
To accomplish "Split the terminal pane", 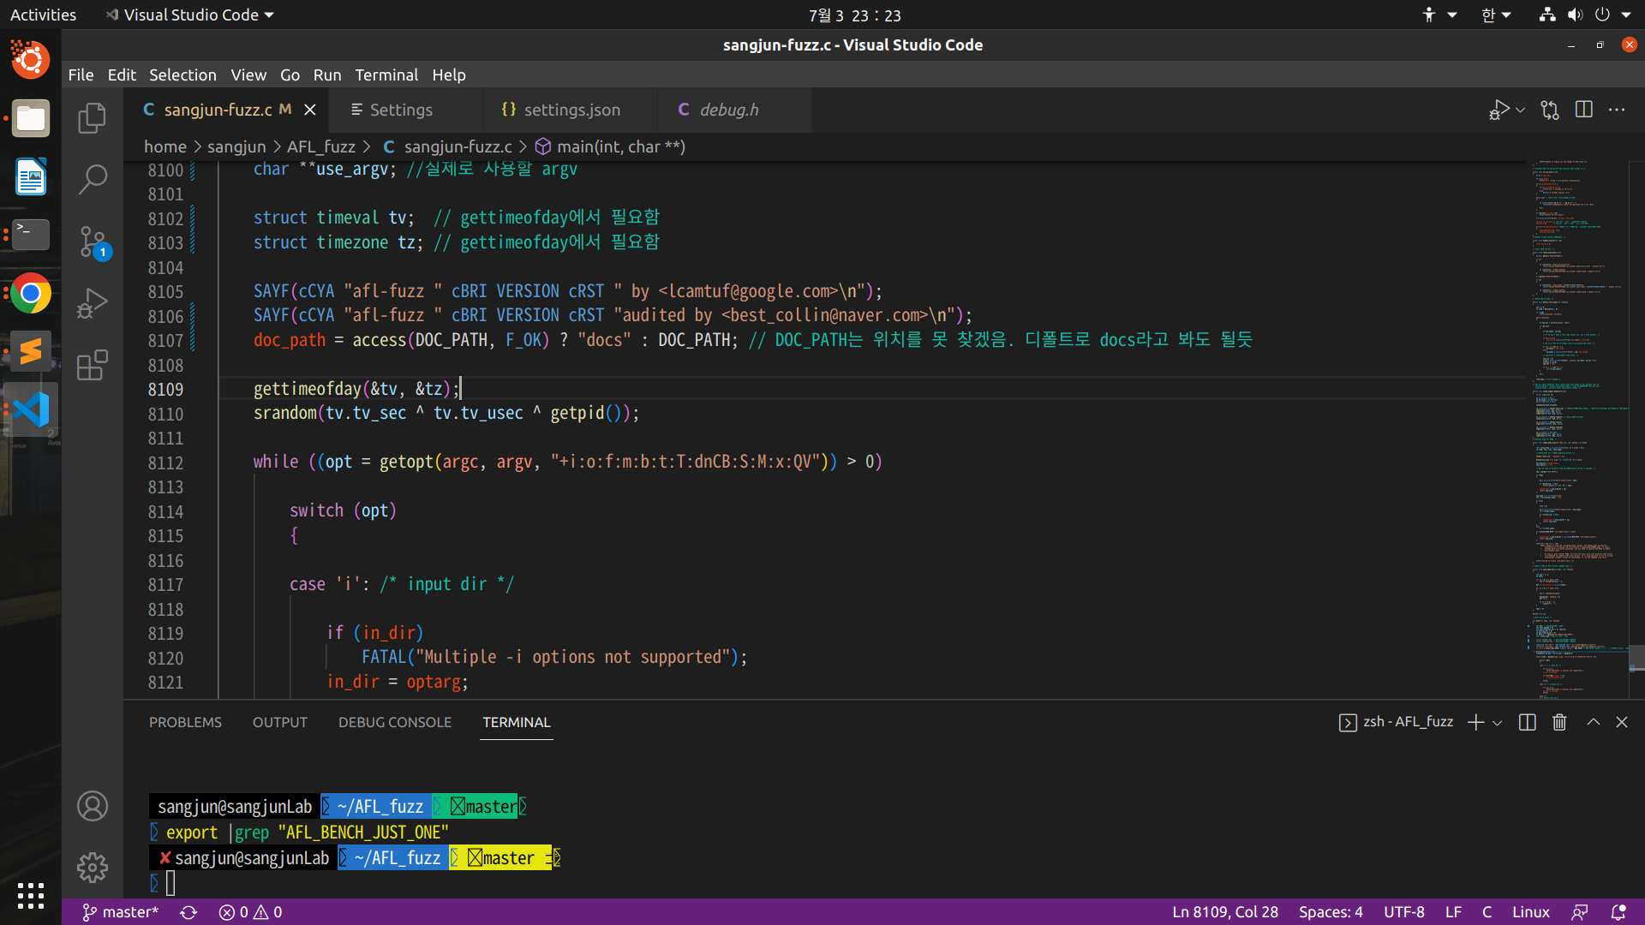I will pos(1527,722).
